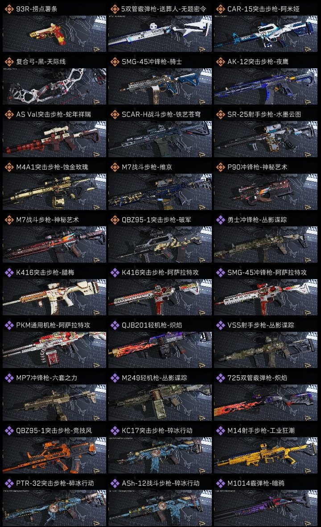
Task: Click purple rarity icon beside M1014霰弹枪-暗鸦
Action: pyautogui.click(x=220, y=483)
